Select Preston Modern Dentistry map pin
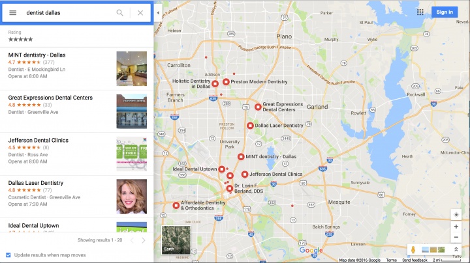470x263 pixels. click(226, 81)
